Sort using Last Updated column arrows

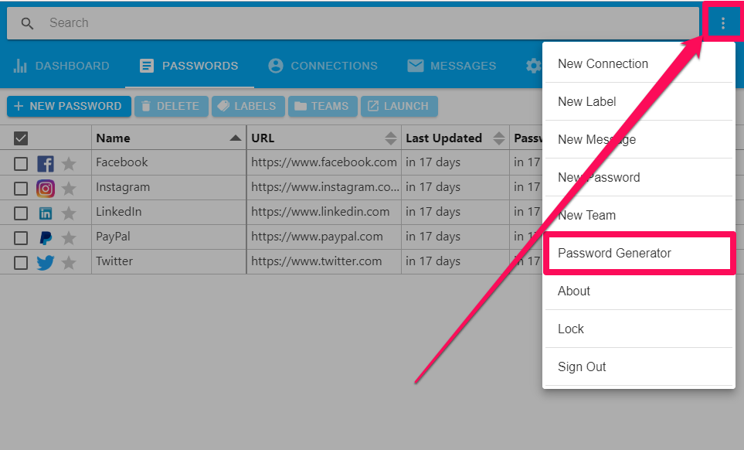(x=498, y=138)
